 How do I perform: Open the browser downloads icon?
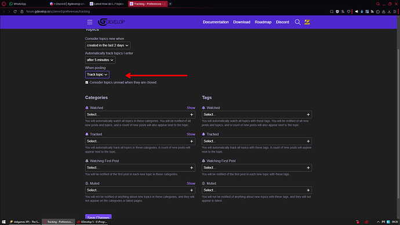click(390, 12)
